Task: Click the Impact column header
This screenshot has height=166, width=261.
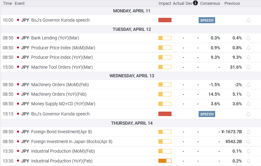Action: [x=165, y=3]
